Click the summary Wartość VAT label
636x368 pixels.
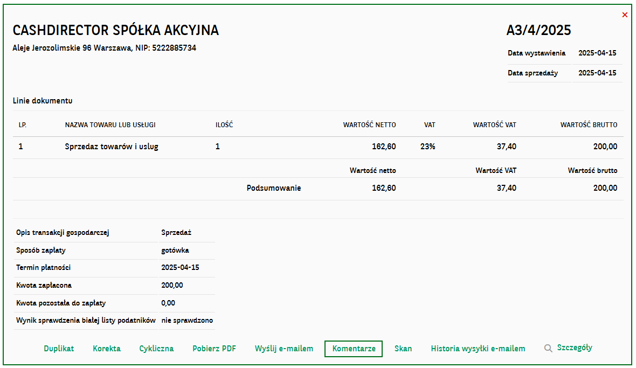pyautogui.click(x=496, y=171)
